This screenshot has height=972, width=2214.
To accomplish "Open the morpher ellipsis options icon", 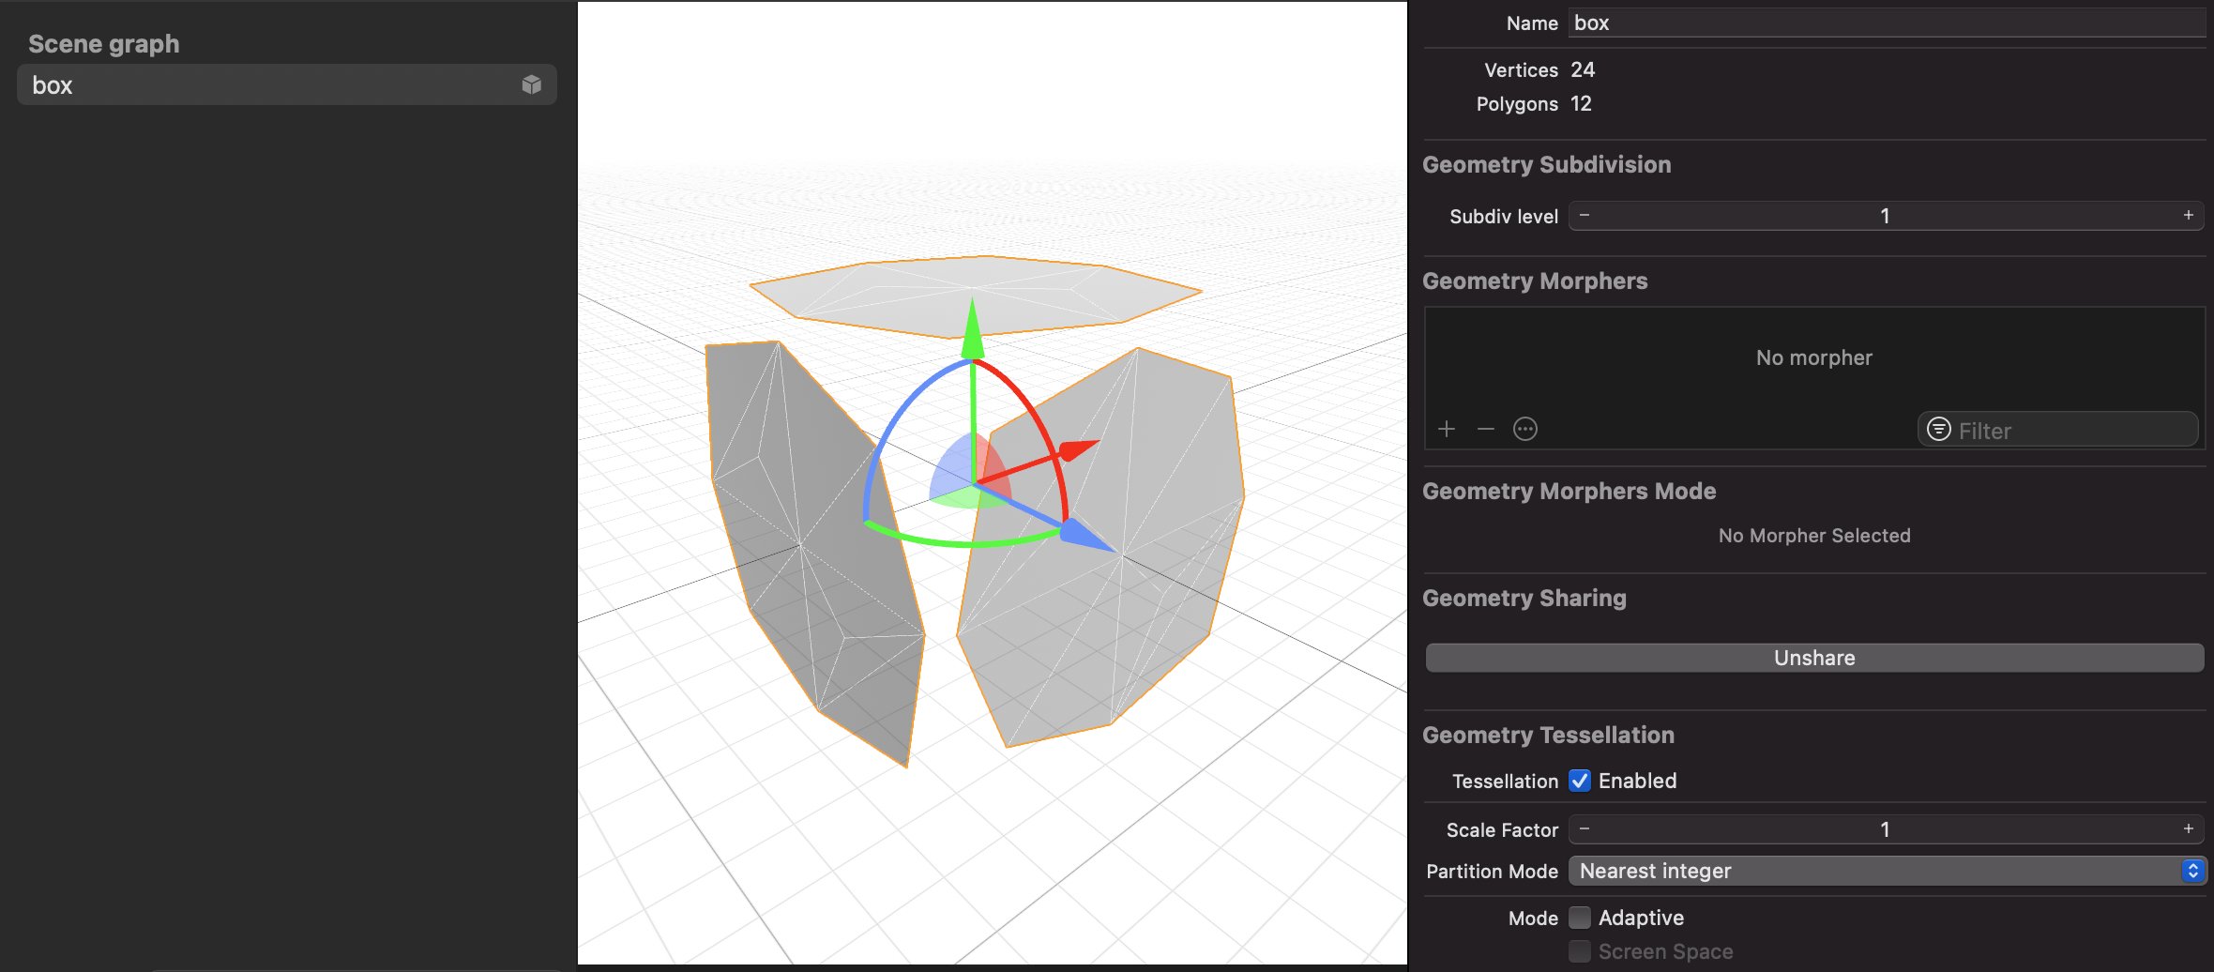I will (1525, 429).
